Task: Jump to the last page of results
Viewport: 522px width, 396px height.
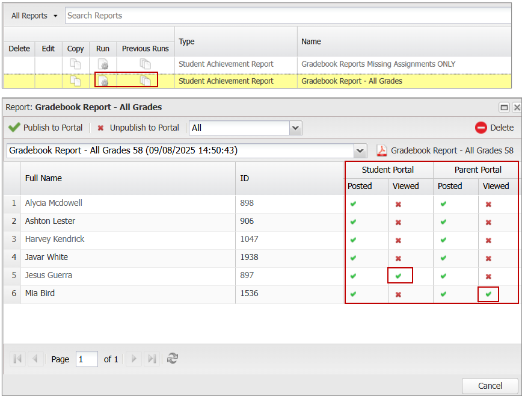Action: point(152,359)
